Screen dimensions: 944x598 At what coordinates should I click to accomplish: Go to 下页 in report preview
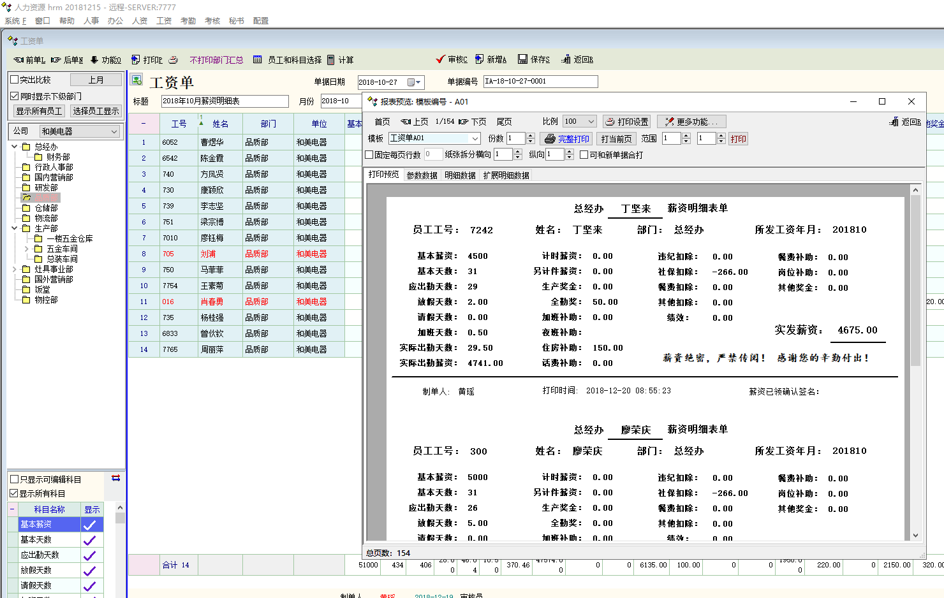[x=473, y=122]
